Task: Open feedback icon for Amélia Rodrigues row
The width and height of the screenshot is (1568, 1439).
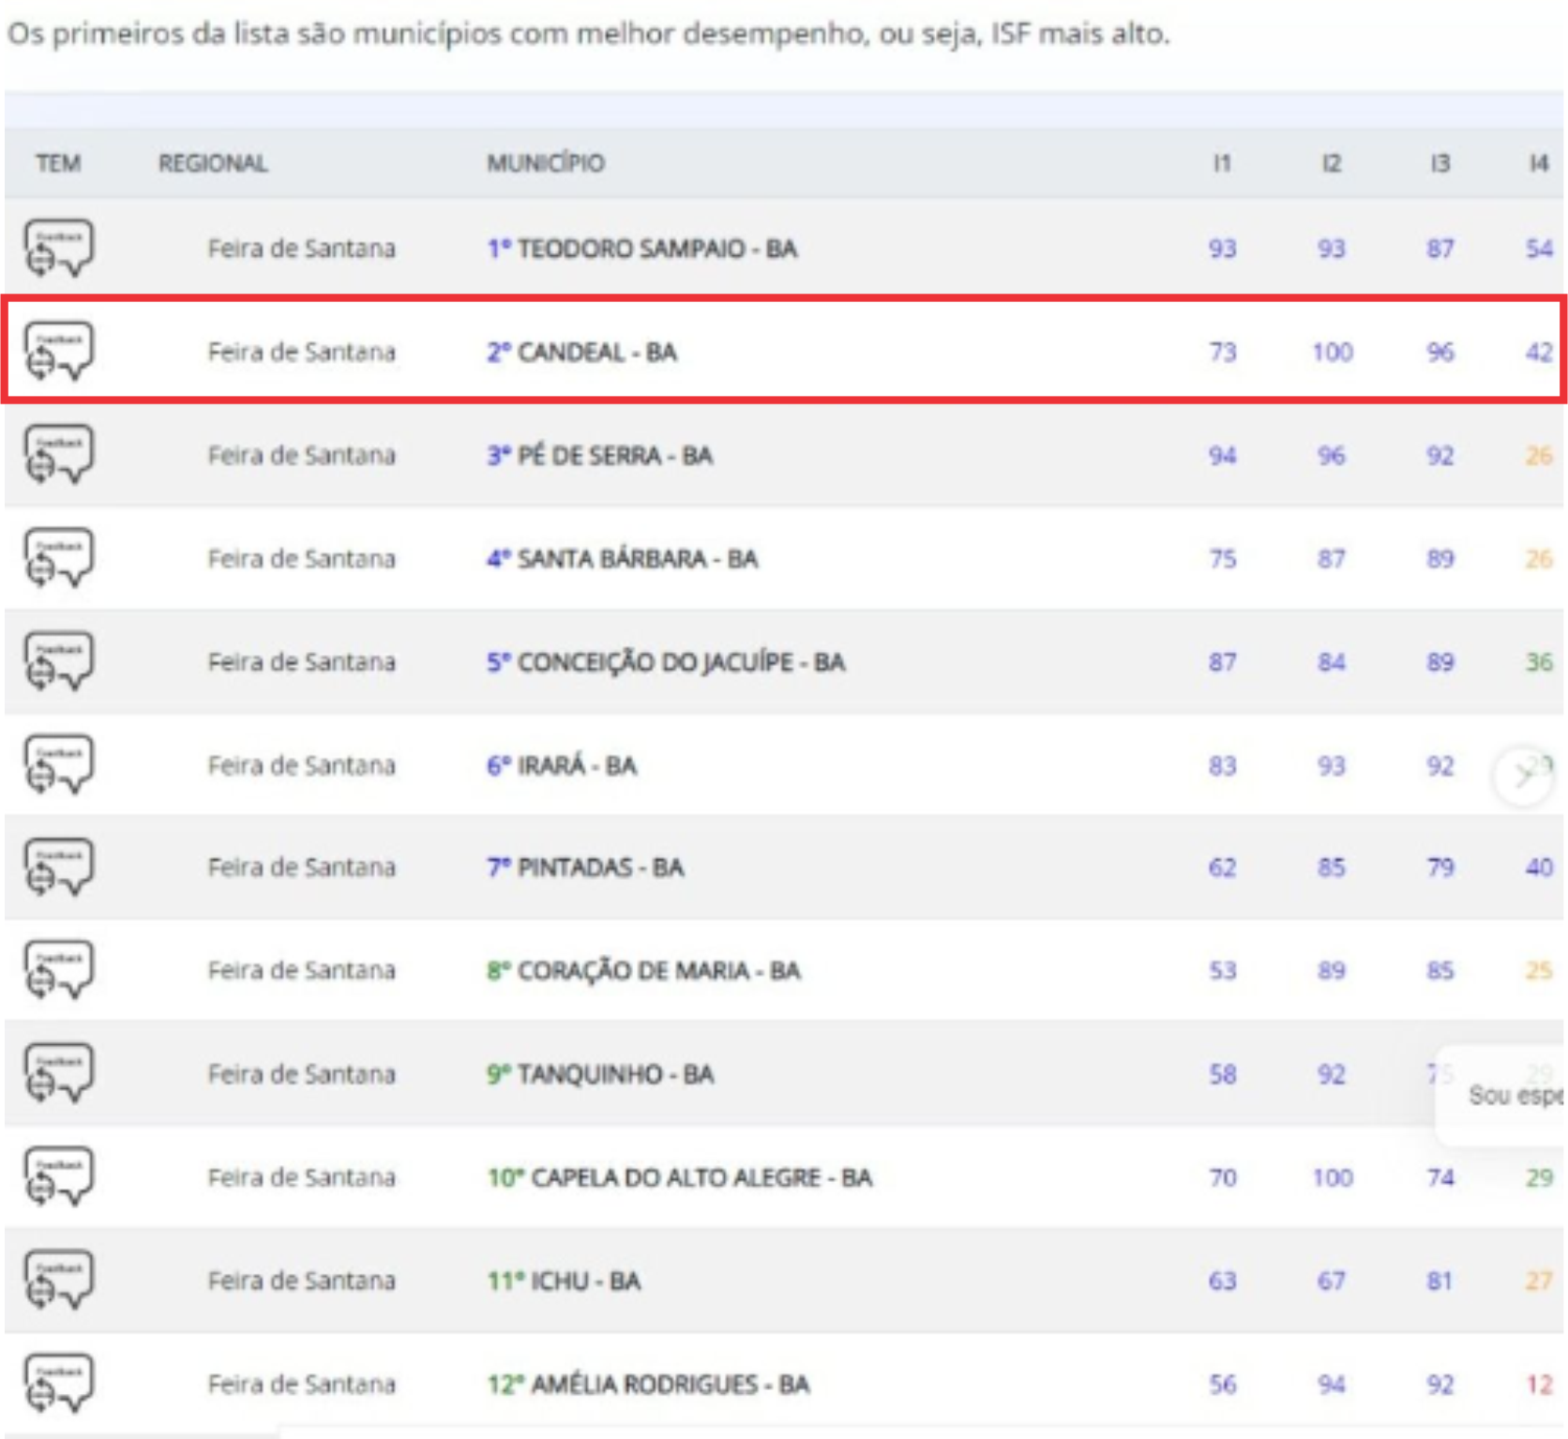Action: [x=58, y=1383]
